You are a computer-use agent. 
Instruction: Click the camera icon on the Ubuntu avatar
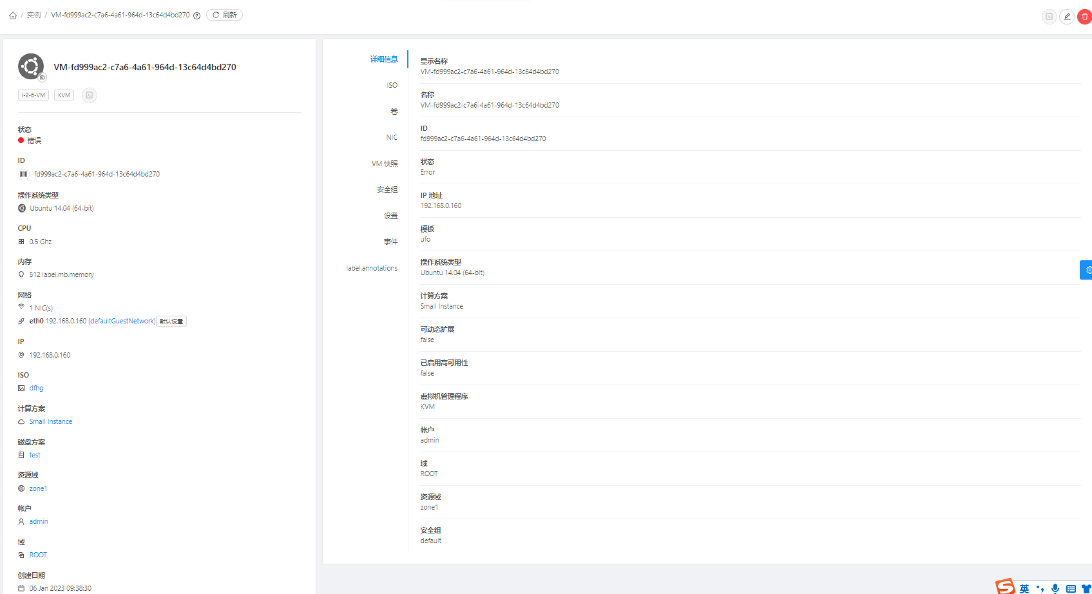[42, 77]
